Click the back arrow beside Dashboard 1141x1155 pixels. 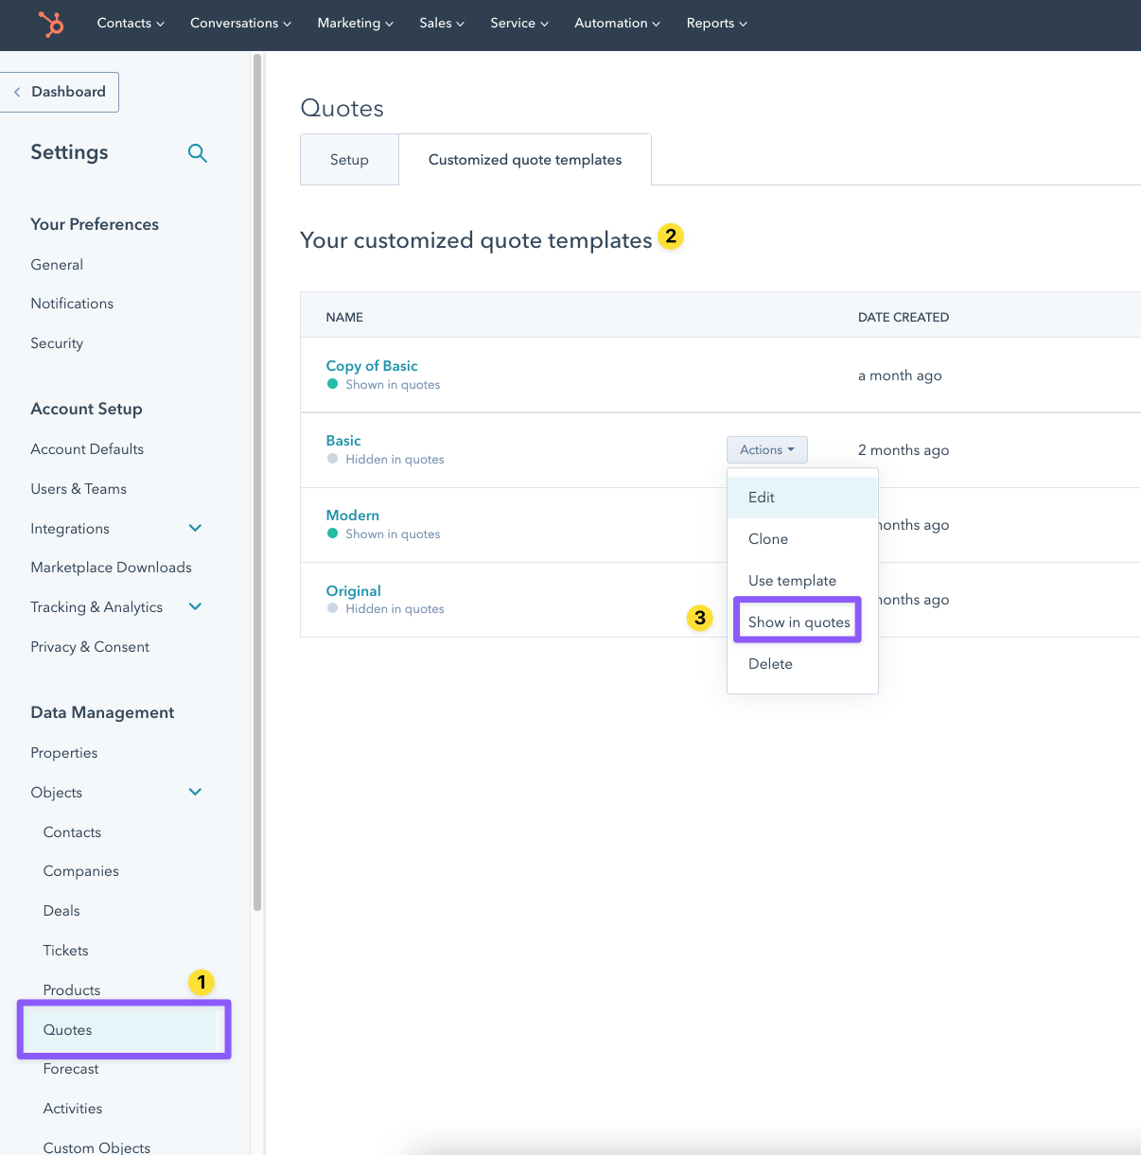[x=17, y=92]
